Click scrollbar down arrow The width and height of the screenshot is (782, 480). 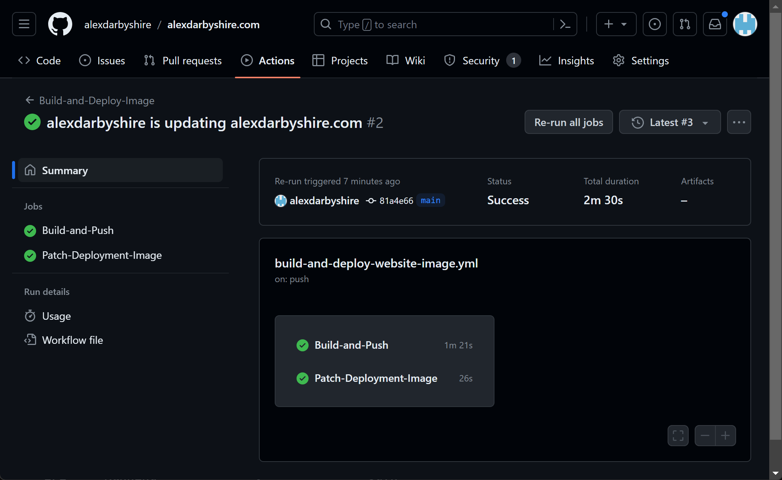point(775,473)
